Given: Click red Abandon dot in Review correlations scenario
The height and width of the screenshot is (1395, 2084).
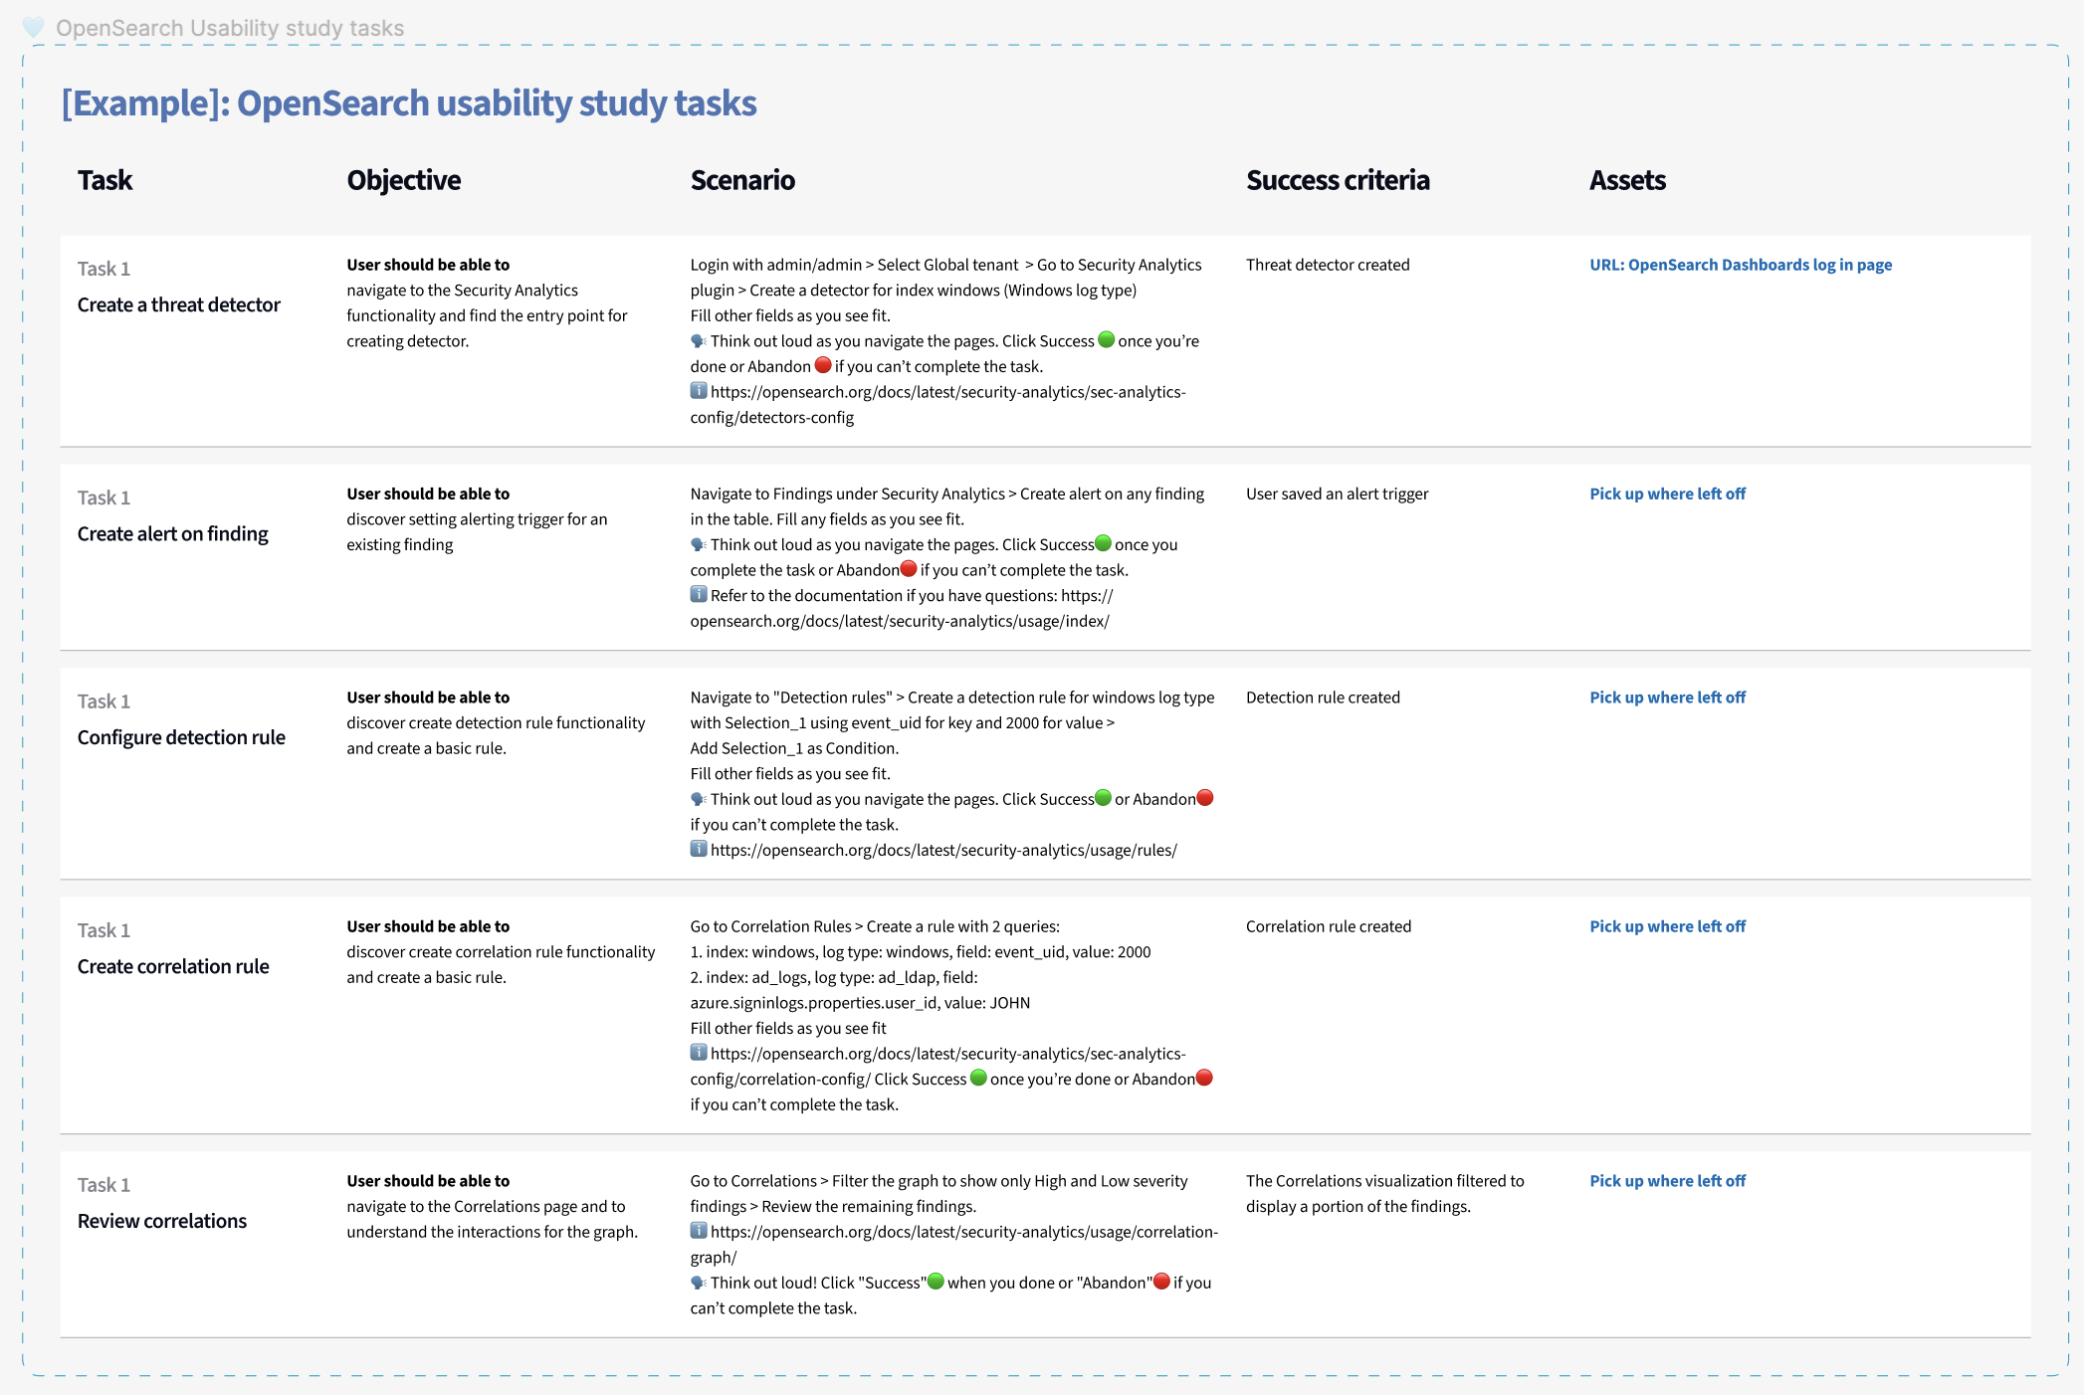Looking at the screenshot, I should pyautogui.click(x=1161, y=1282).
